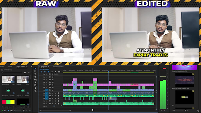The height and width of the screenshot is (113, 201).
Task: Toggle eye on topmost video track
Action: tap(53, 77)
